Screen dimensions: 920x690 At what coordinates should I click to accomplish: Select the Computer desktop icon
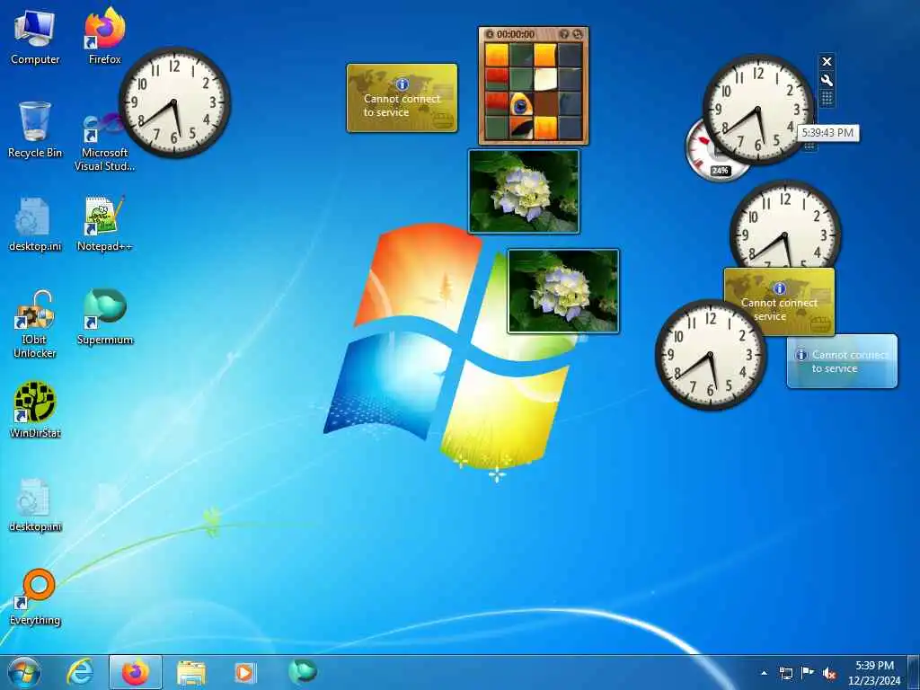[x=35, y=38]
